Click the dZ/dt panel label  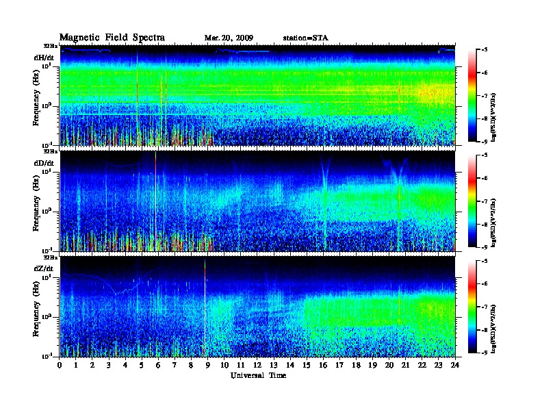[44, 268]
